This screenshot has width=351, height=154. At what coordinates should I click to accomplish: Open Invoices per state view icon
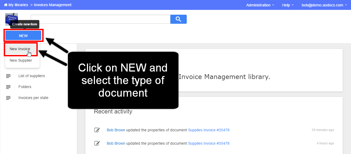8,98
